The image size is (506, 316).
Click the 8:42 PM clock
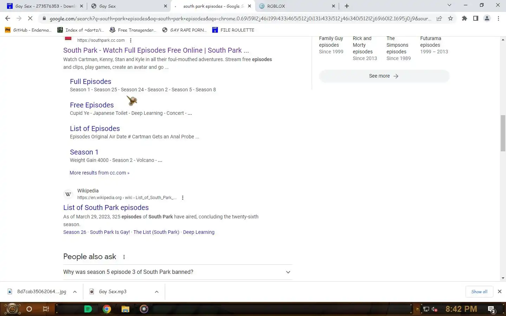click(x=461, y=309)
